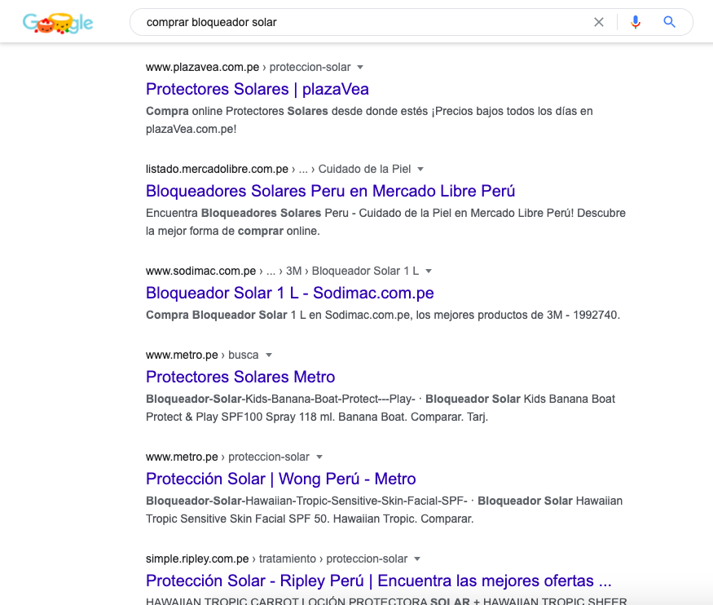The width and height of the screenshot is (713, 605).
Task: Open dropdown arrow beside www.metro.pe › proteccion-solar
Action: coord(319,457)
